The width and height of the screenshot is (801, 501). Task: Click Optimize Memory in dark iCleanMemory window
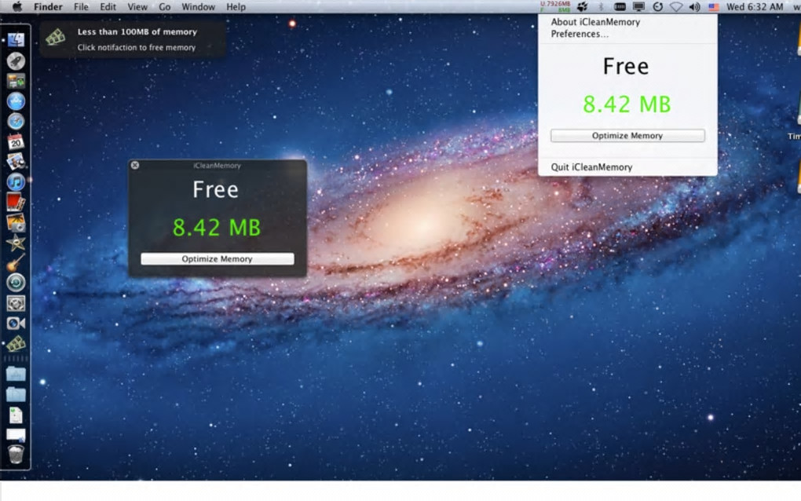(217, 259)
